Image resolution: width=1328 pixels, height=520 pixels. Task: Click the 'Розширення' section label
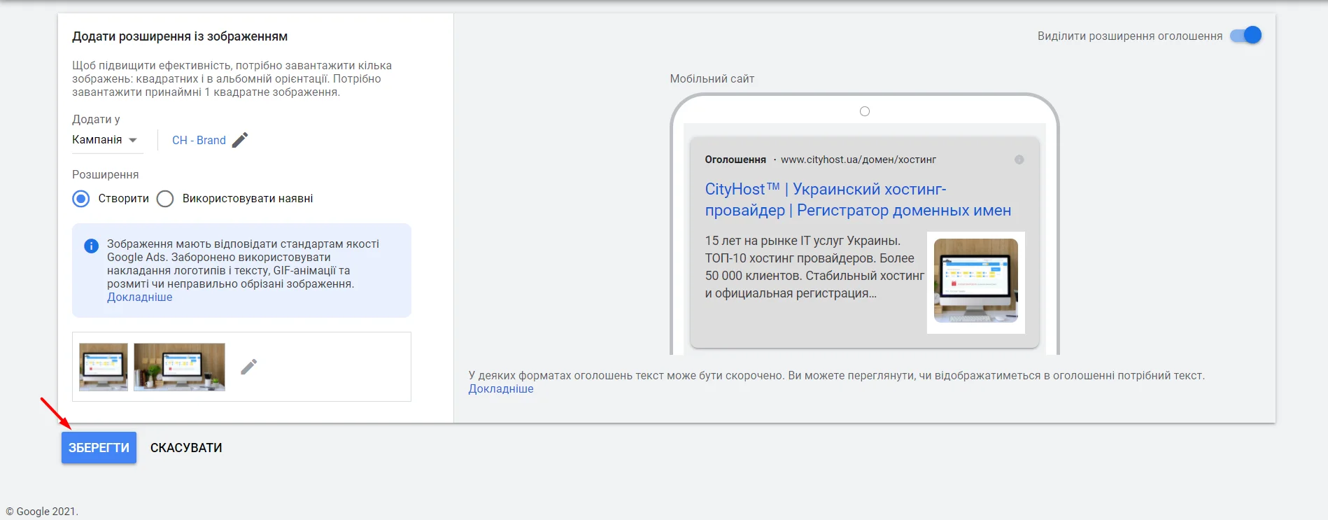tap(106, 174)
